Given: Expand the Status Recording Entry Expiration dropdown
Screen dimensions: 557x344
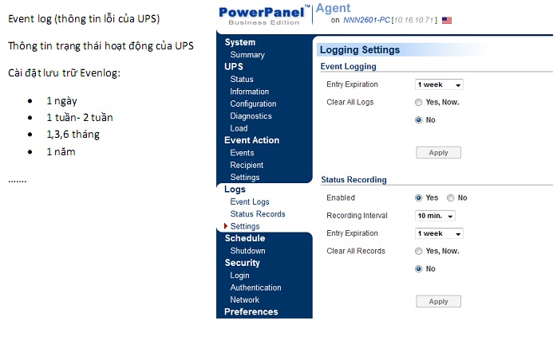Looking at the screenshot, I should pos(439,234).
